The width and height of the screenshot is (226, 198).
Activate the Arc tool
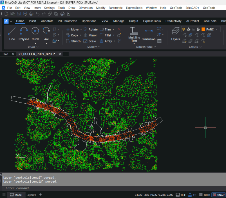point(46,34)
